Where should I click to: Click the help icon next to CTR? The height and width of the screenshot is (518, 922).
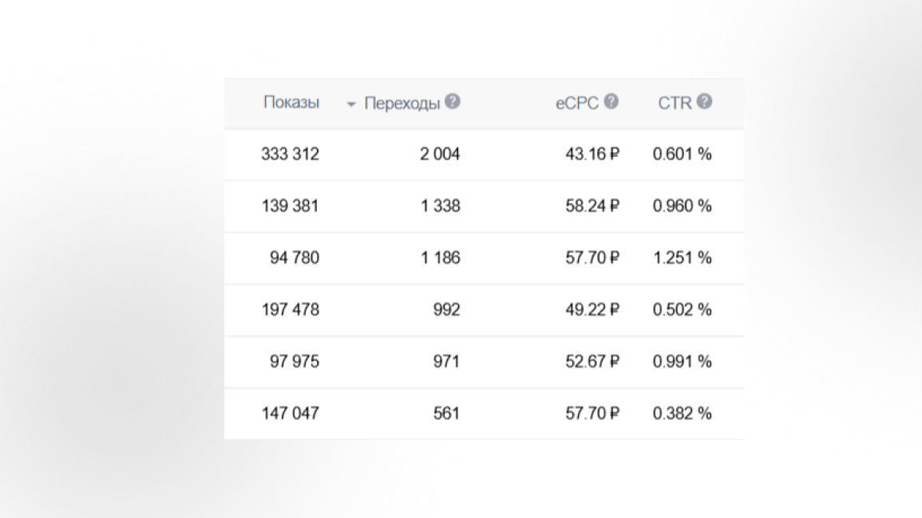coord(704,102)
